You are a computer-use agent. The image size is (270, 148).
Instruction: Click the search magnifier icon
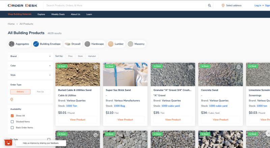tap(209, 5)
